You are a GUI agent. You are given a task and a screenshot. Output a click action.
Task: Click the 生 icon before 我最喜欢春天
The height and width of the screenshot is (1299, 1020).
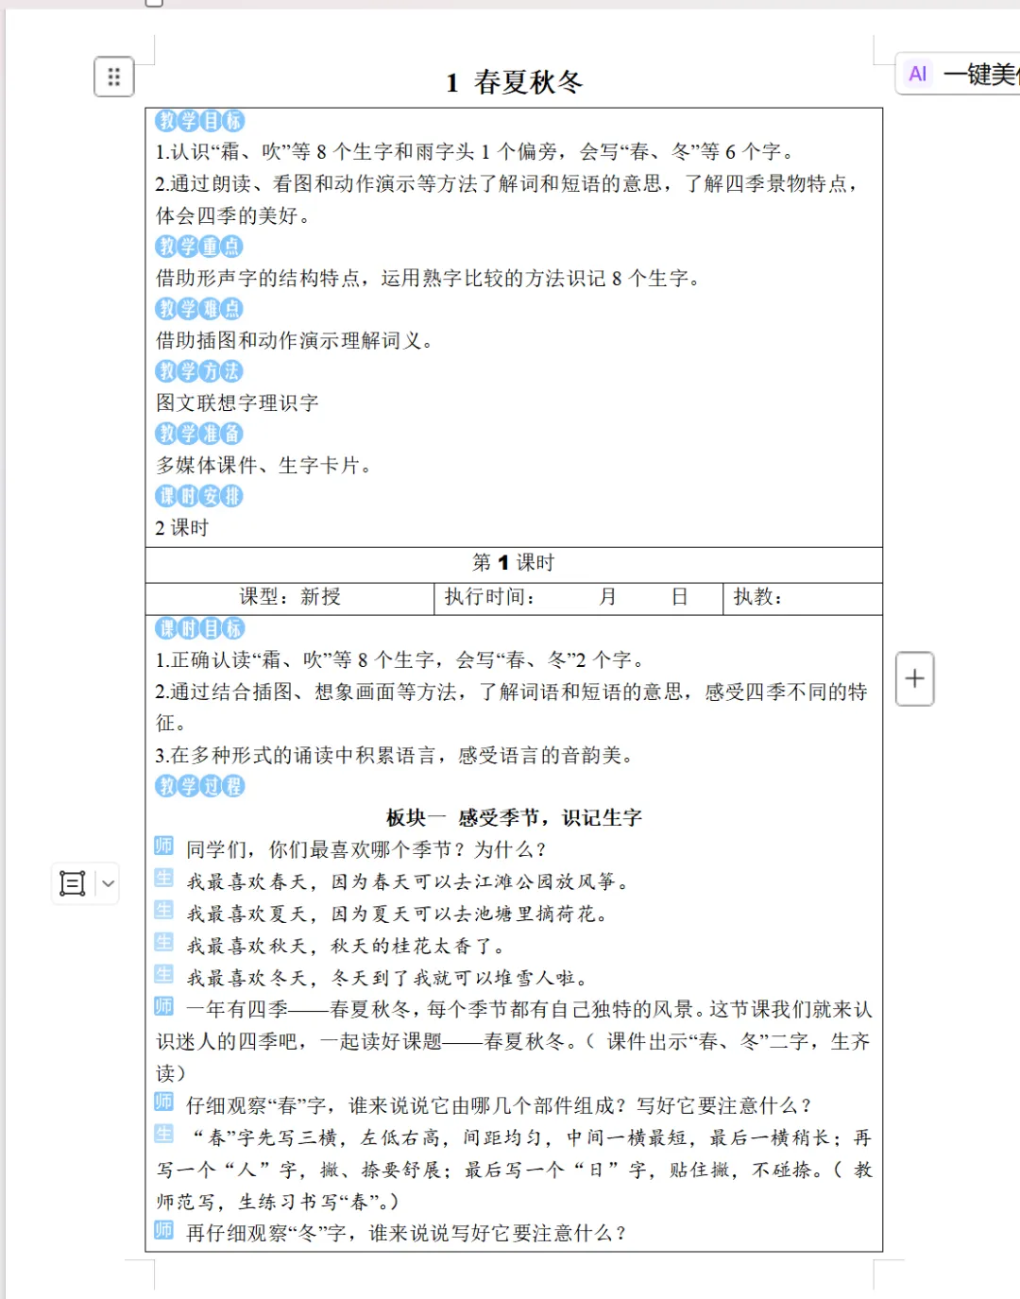click(x=164, y=878)
